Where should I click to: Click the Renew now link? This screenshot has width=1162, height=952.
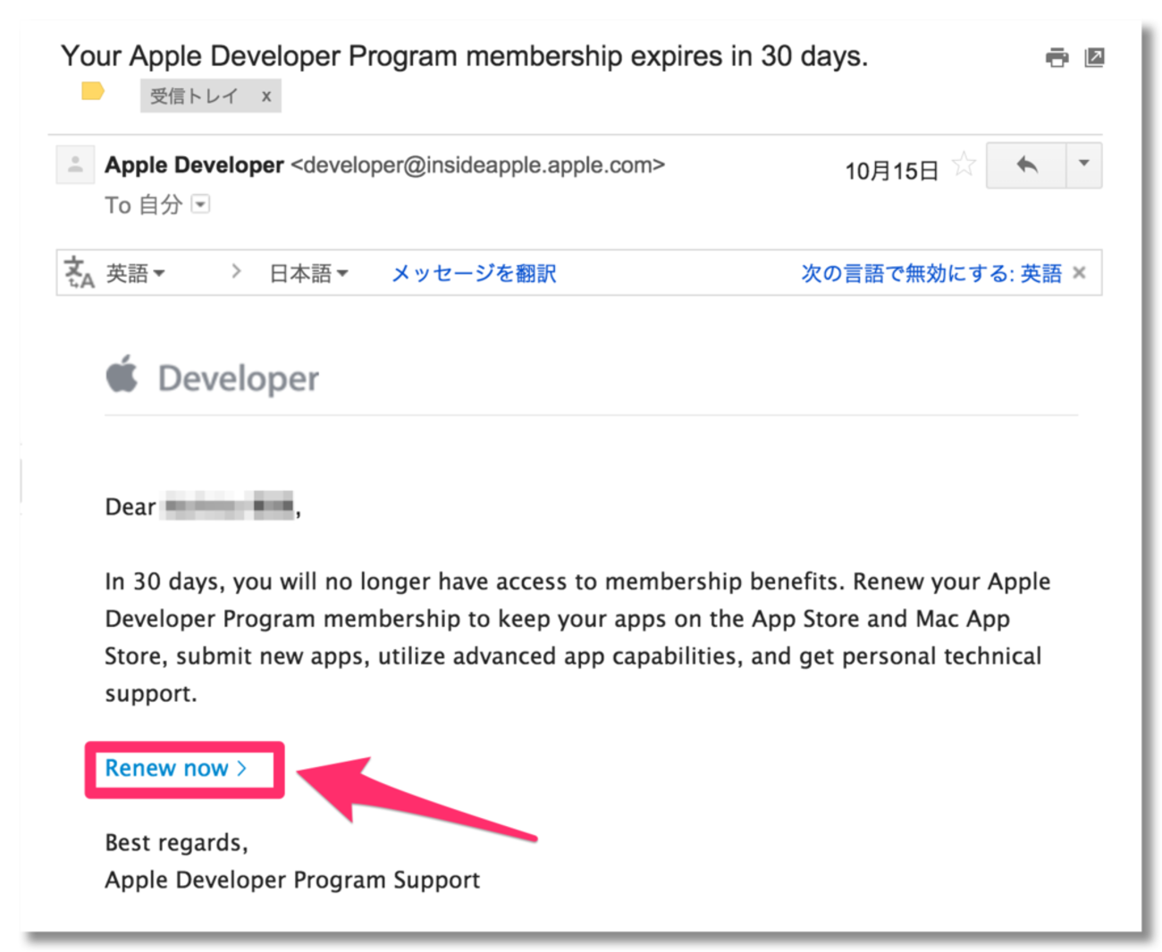176,768
